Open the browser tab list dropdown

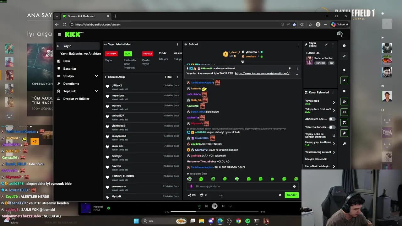tap(57, 16)
